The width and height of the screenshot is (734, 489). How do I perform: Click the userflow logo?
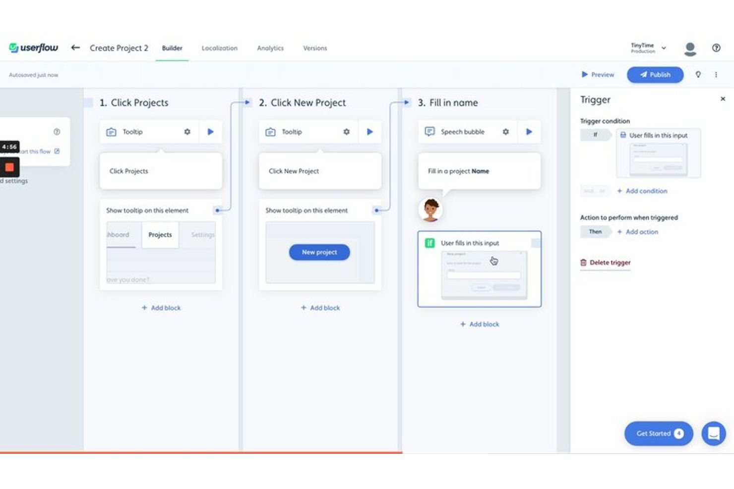(x=33, y=48)
